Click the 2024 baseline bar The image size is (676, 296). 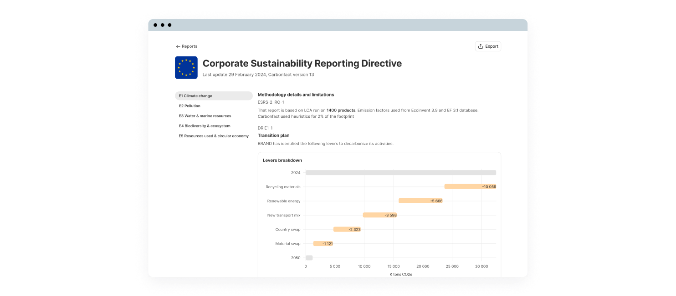tap(401, 172)
